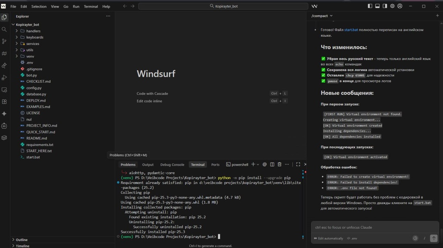The height and width of the screenshot is (248, 443).
Task: Open the File menu
Action: pos(13,6)
